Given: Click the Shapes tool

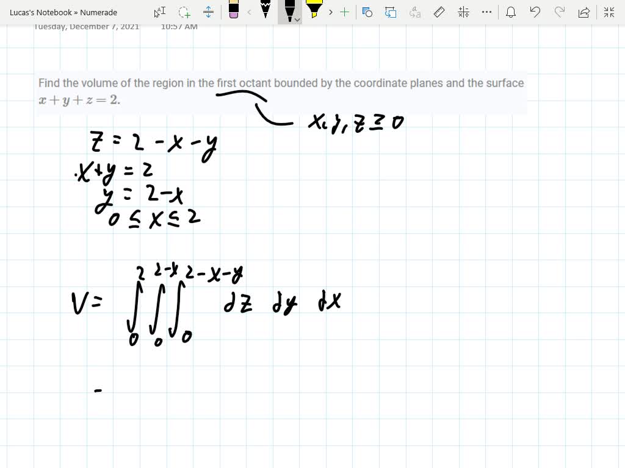Looking at the screenshot, I should click(x=367, y=12).
